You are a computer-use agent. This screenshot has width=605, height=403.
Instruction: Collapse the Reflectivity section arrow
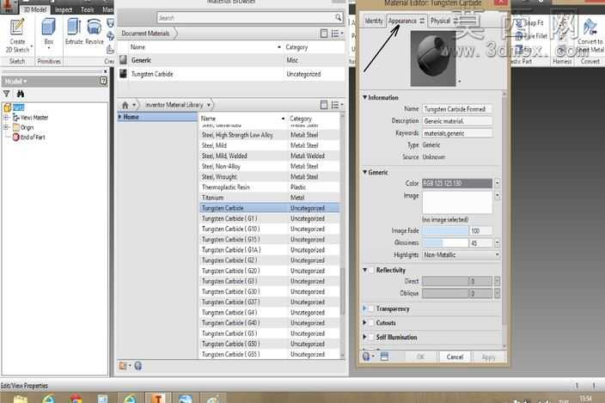(x=364, y=270)
